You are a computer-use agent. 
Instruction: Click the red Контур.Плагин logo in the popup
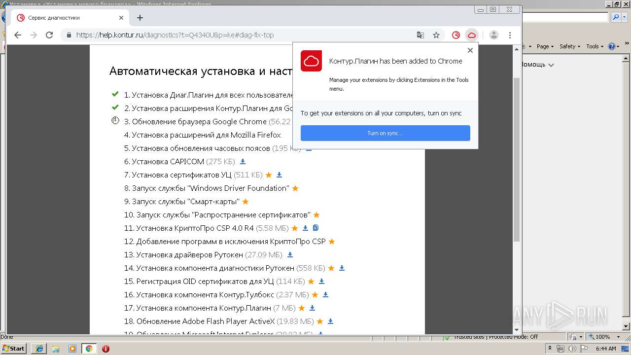(x=312, y=61)
